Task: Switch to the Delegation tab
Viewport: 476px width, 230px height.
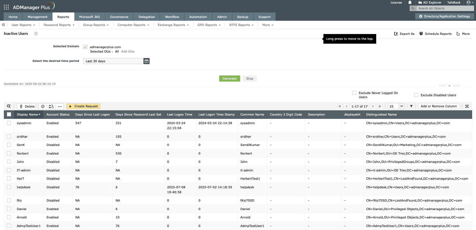Action: [x=147, y=17]
